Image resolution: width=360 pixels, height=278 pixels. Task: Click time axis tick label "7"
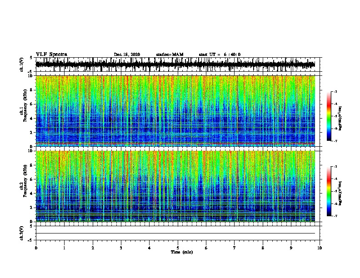pos(235,248)
